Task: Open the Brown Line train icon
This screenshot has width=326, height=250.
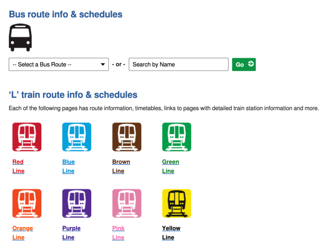Action: [126, 137]
